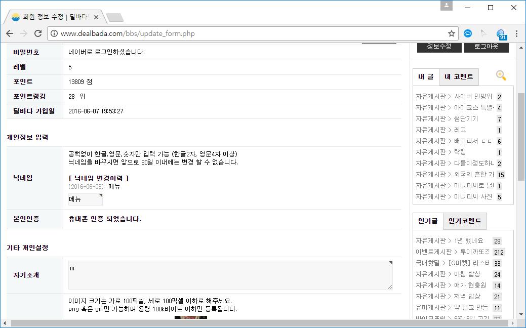Open the 1년 됐네요 popular post
This screenshot has width=526, height=328.
pyautogui.click(x=468, y=240)
